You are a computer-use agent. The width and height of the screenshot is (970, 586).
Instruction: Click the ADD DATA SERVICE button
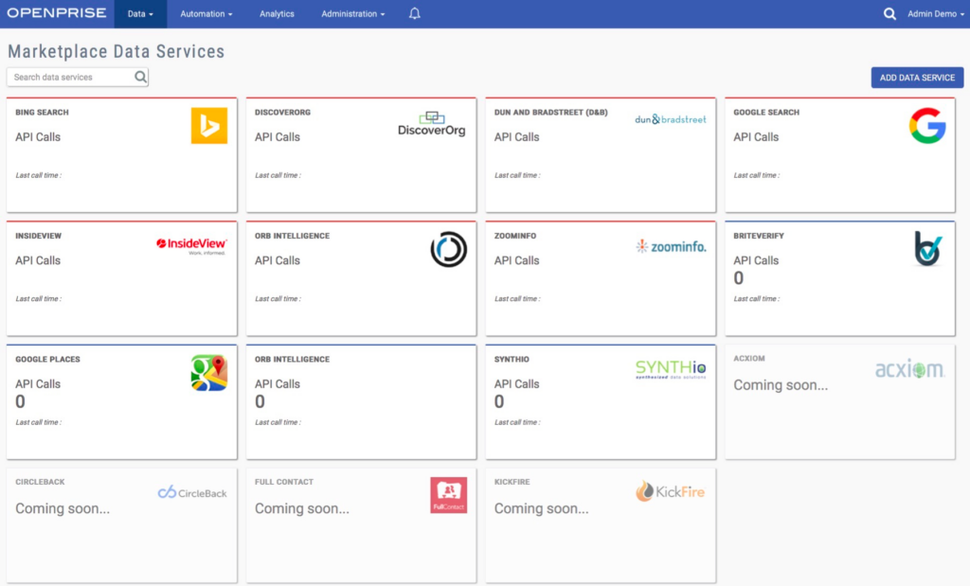point(917,77)
